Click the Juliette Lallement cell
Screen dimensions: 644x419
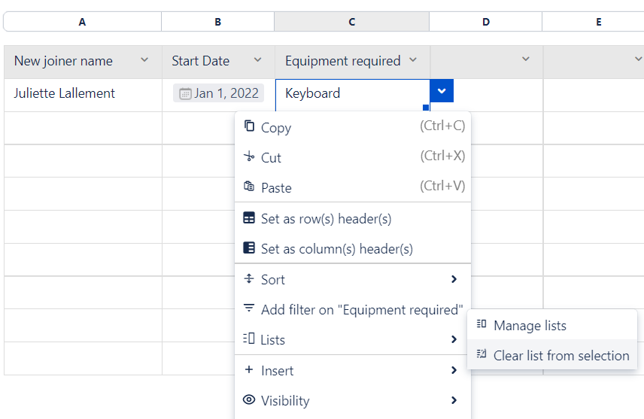(65, 94)
